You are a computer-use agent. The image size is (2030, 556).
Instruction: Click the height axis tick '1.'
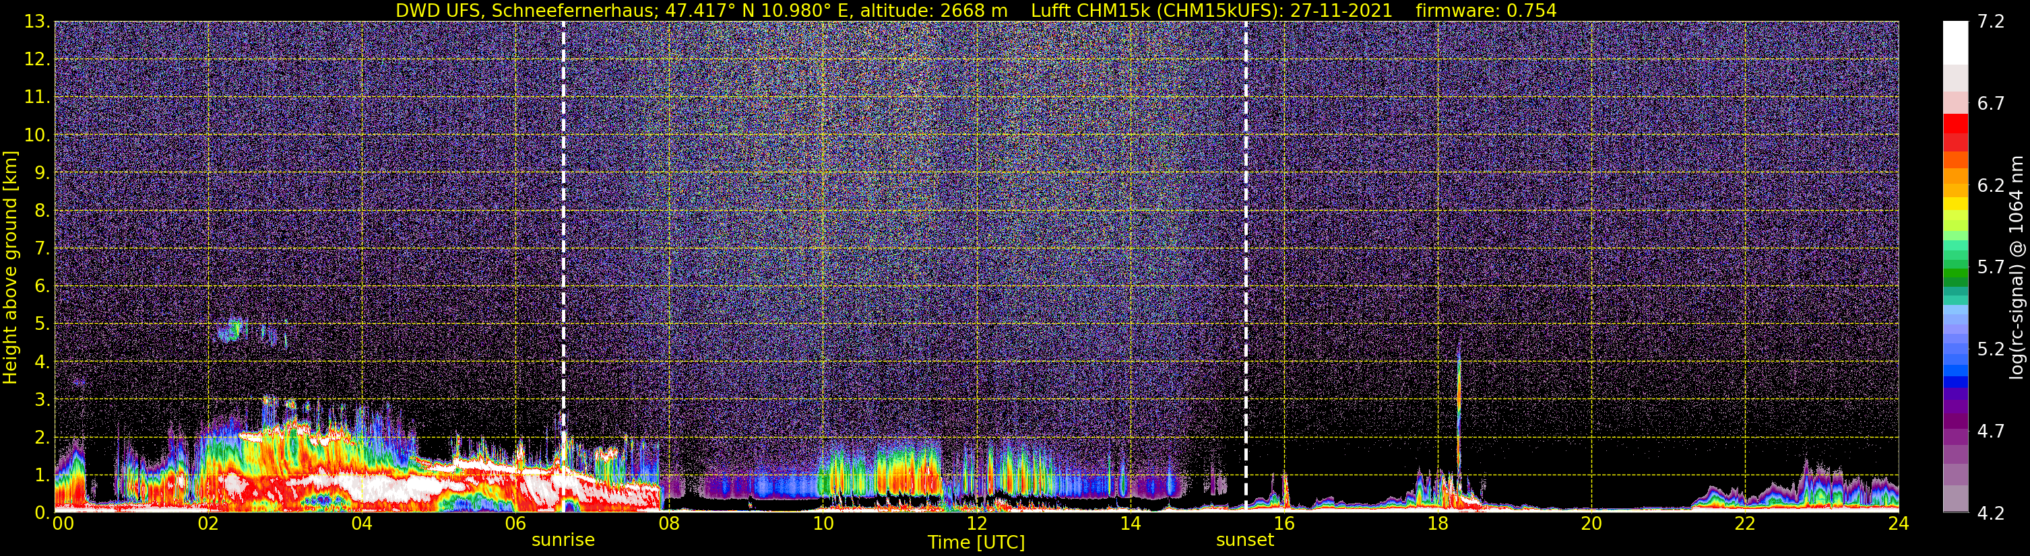[x=42, y=475]
